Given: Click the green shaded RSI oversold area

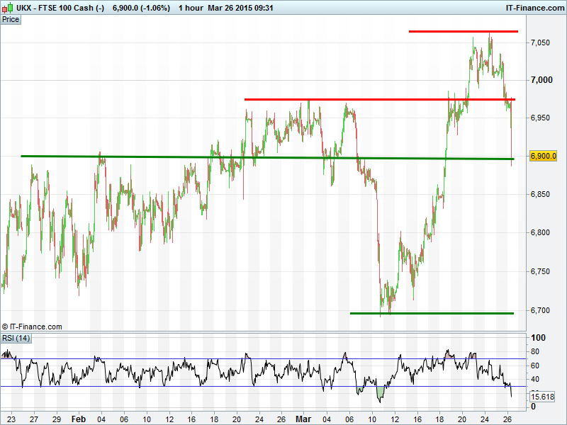Looking at the screenshot, I should click(x=381, y=391).
